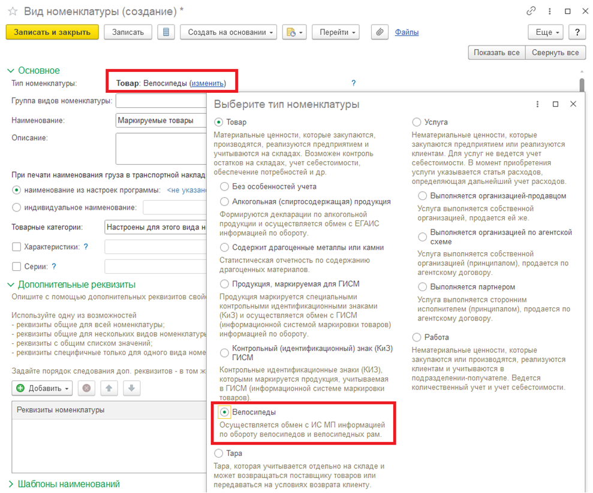The image size is (593, 493).
Task: Click the Группа видов номенклатуры field
Action: point(161,101)
